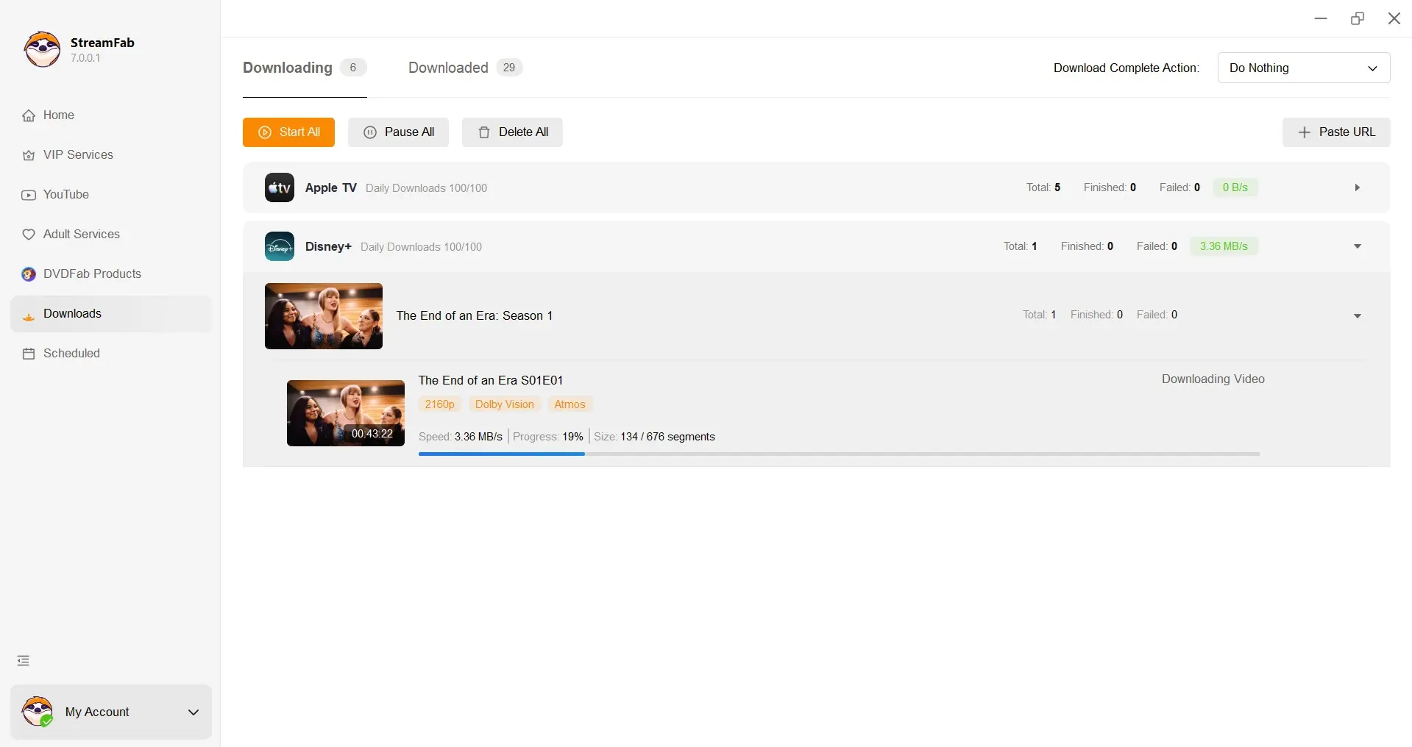Open the Home page
This screenshot has height=747, width=1412.
pyautogui.click(x=110, y=115)
